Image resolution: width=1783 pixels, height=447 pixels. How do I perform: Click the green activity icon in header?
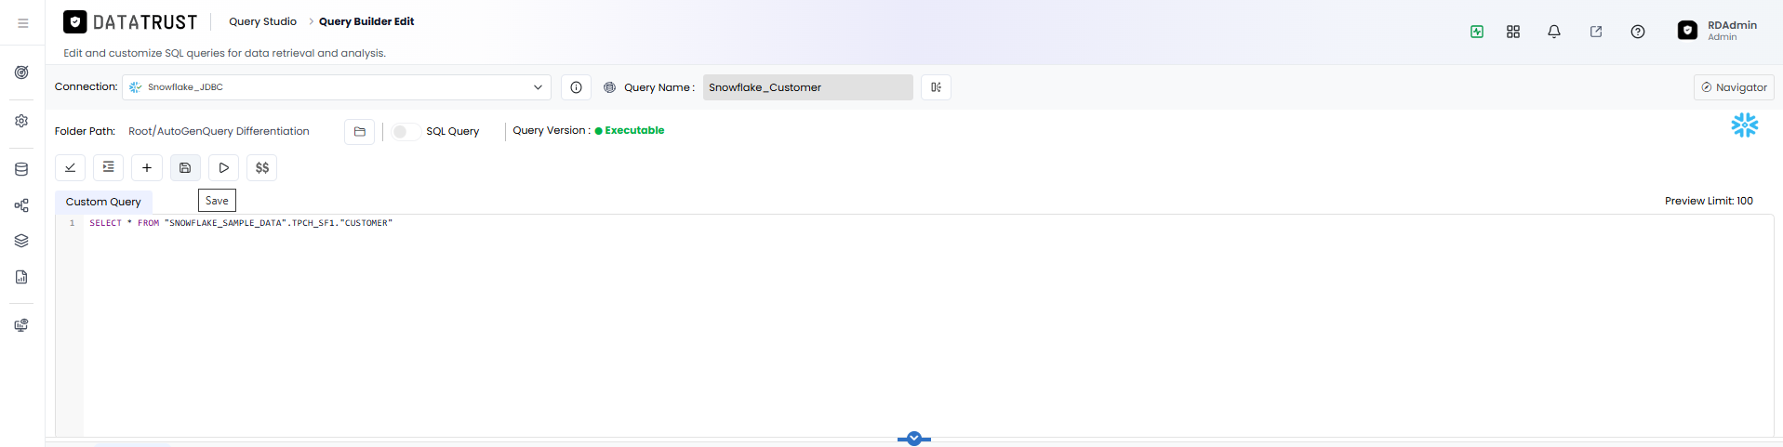(1477, 32)
